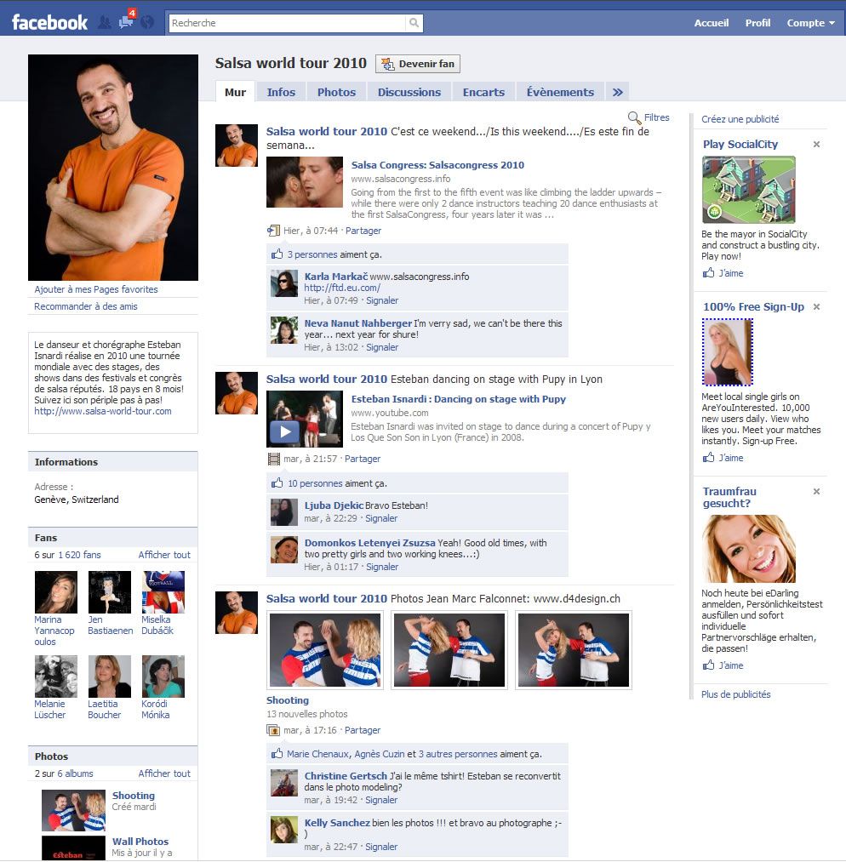Click the Créez une publicité link
This screenshot has height=862, width=846.
740,119
